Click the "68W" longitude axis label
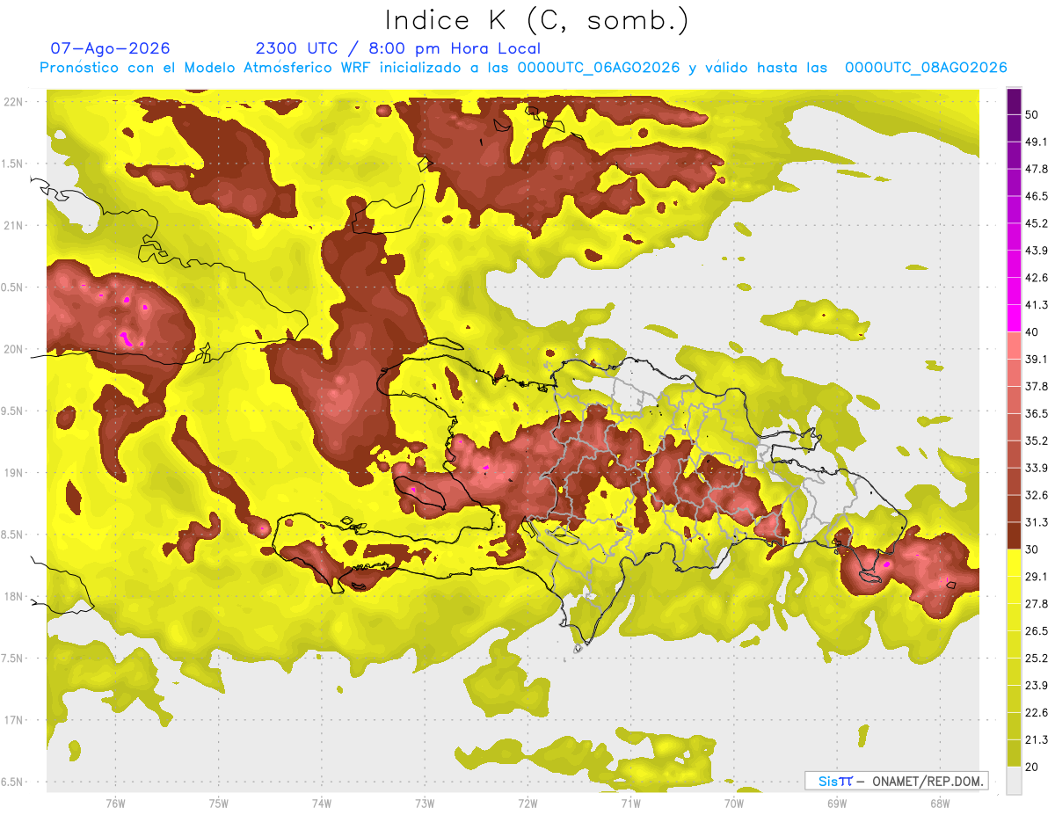The width and height of the screenshot is (1055, 815). coord(939,803)
